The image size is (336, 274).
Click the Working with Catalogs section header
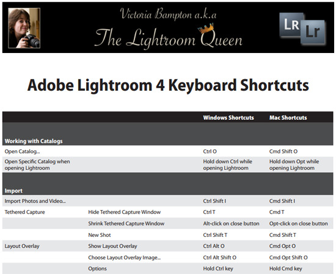pyautogui.click(x=34, y=141)
